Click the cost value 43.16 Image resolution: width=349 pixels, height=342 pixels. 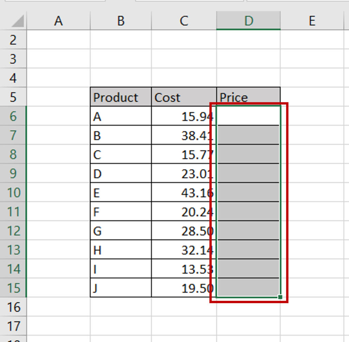pos(184,192)
